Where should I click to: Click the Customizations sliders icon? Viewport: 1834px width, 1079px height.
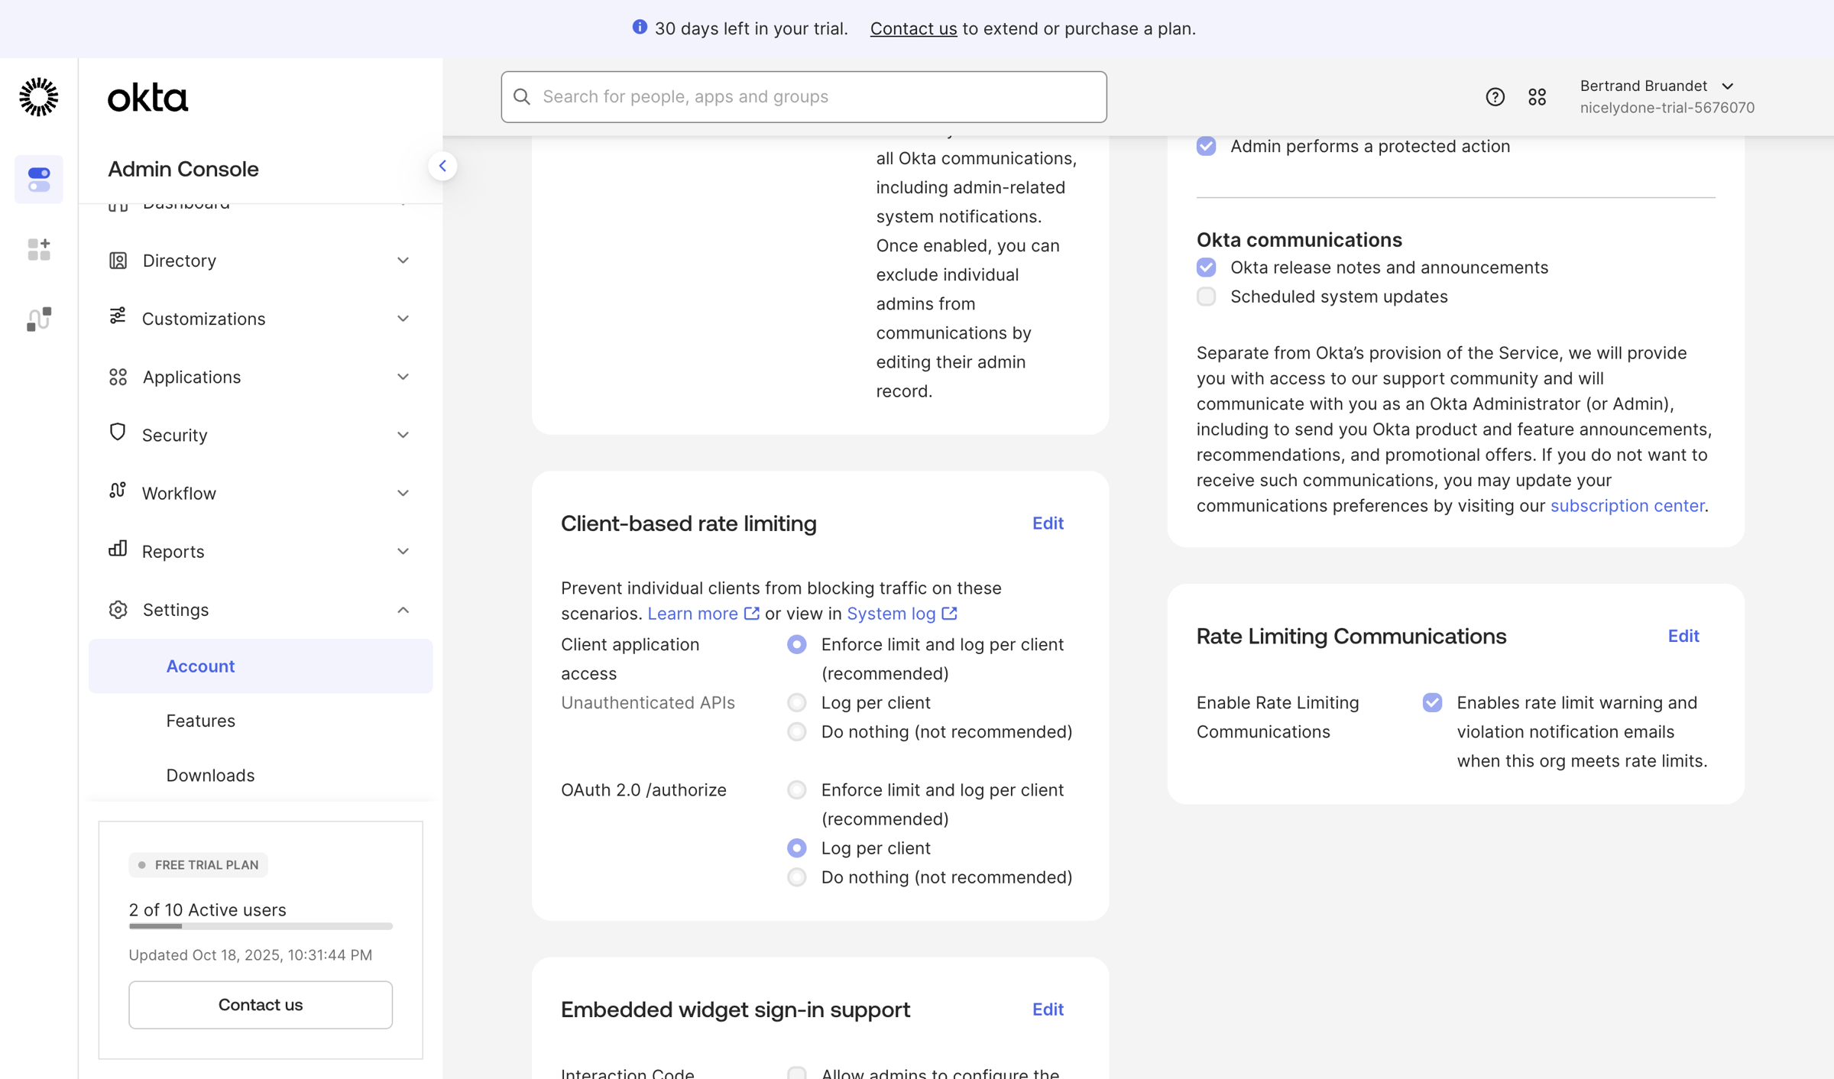(x=117, y=316)
